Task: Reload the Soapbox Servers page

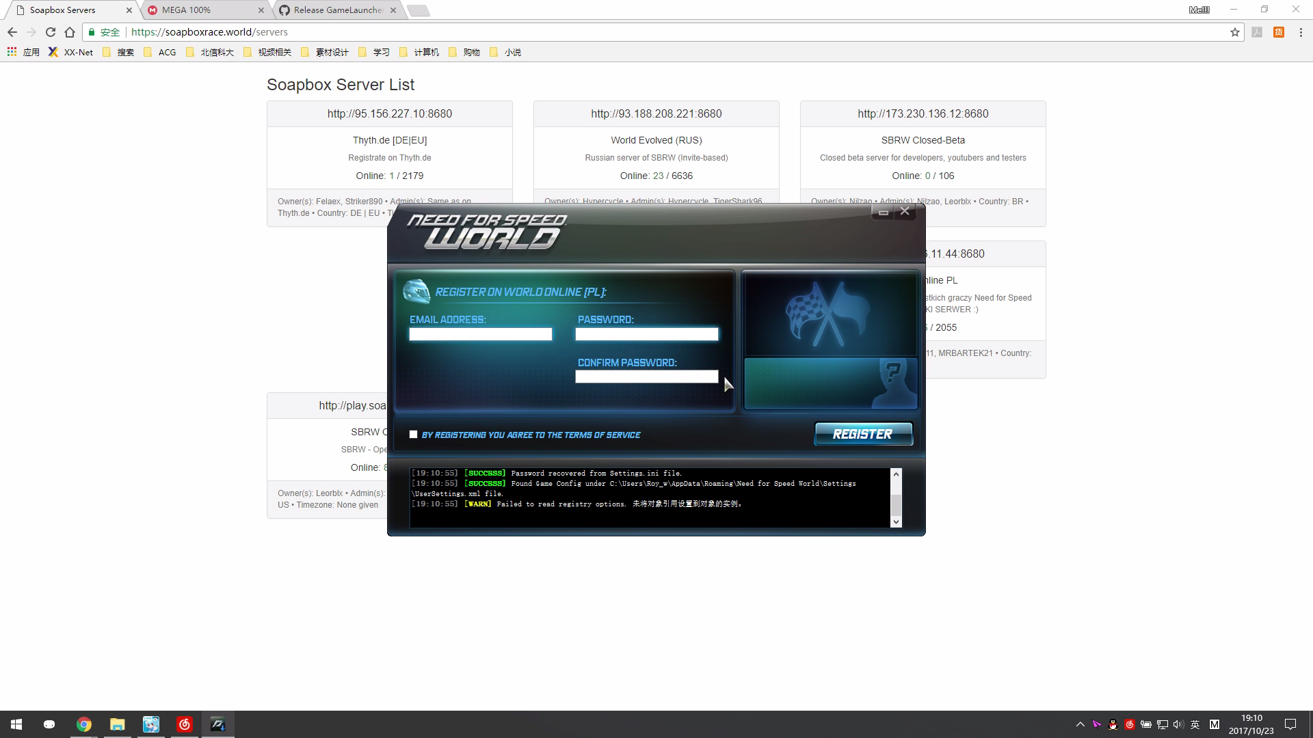Action: (50, 32)
